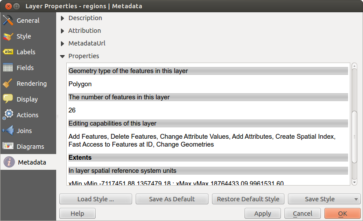Image resolution: width=363 pixels, height=221 pixels.
Task: Expand the Attribution section
Action: point(62,31)
